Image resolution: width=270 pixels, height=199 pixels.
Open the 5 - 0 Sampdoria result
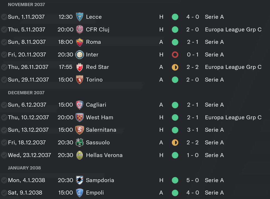[x=193, y=180]
